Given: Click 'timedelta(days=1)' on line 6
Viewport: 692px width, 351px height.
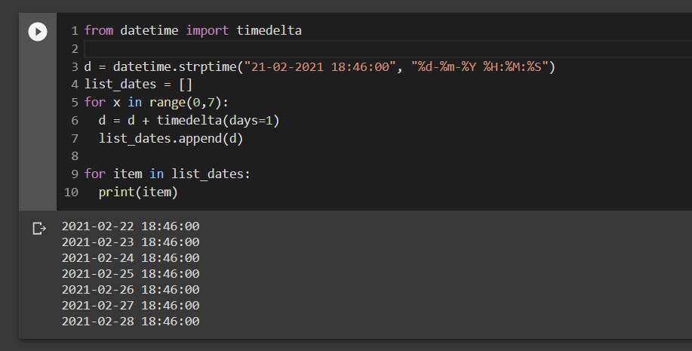Looking at the screenshot, I should (x=218, y=120).
